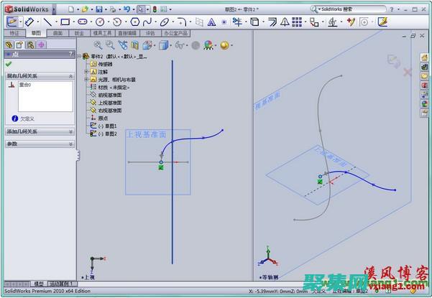Click the green OK checkmark
The height and width of the screenshot is (298, 432).
(x=9, y=64)
